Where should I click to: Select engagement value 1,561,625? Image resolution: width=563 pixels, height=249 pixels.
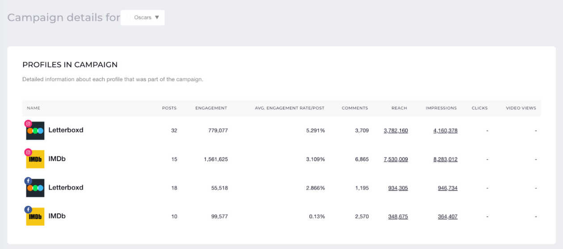coord(215,159)
